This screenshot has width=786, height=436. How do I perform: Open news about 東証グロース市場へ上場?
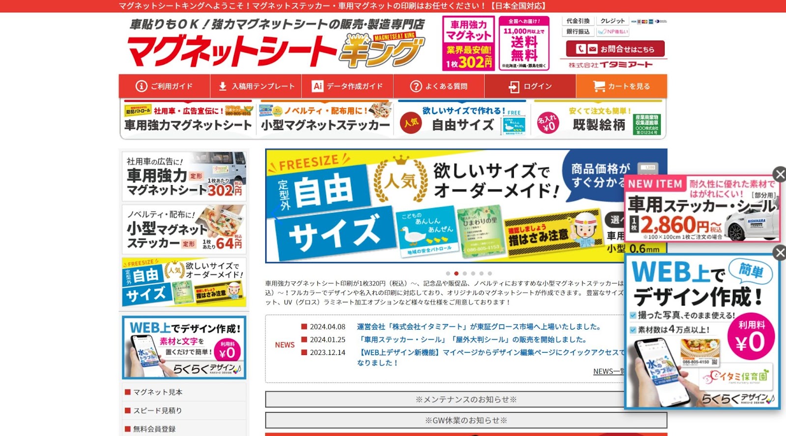(x=479, y=327)
